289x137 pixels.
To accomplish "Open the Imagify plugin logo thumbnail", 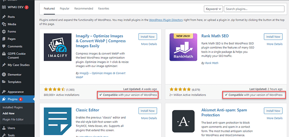I will pos(57,47).
